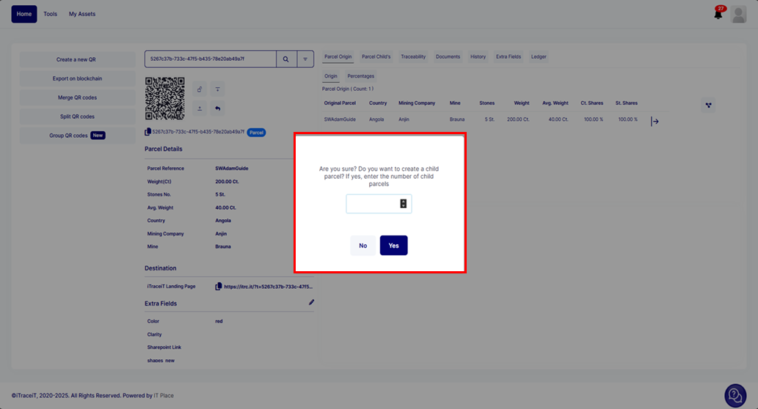The image size is (758, 409).
Task: Click the undo back-arrow icon
Action: tap(218, 108)
